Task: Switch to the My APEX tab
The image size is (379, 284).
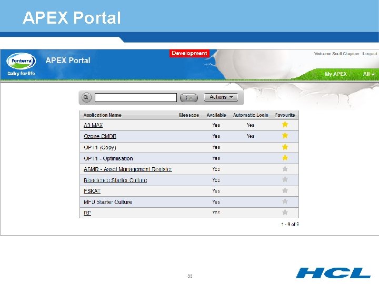Action: point(336,74)
